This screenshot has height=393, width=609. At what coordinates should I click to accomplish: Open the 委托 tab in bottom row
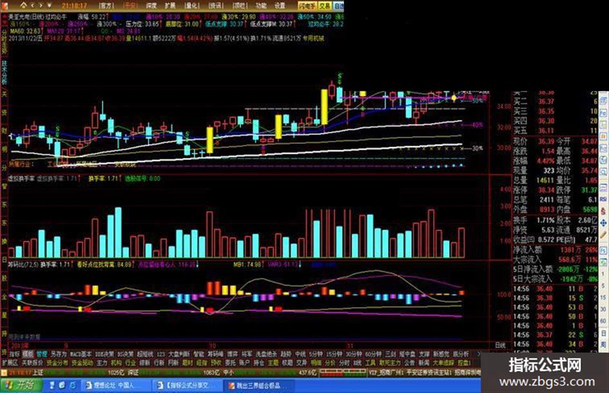230,363
